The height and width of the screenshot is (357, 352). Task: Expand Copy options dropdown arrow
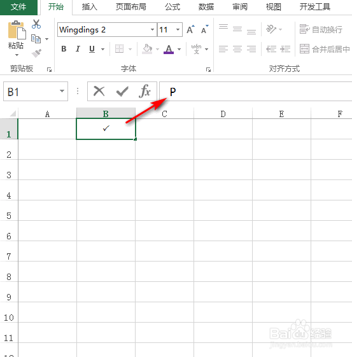pyautogui.click(x=46, y=39)
